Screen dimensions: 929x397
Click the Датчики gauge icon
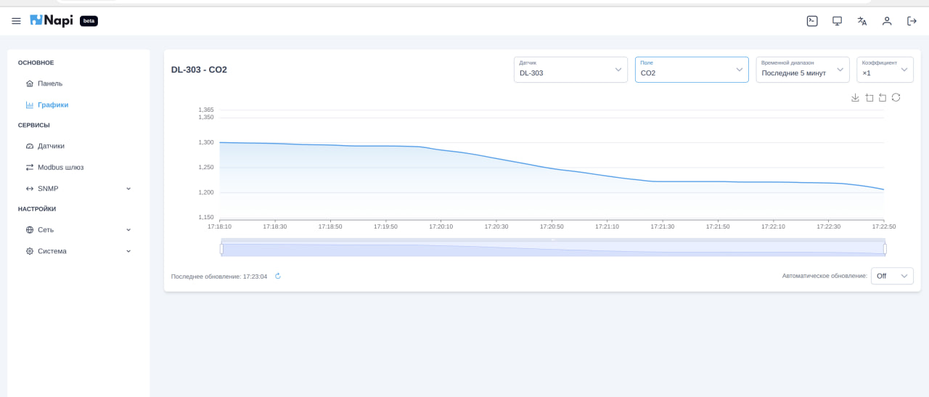click(x=30, y=146)
